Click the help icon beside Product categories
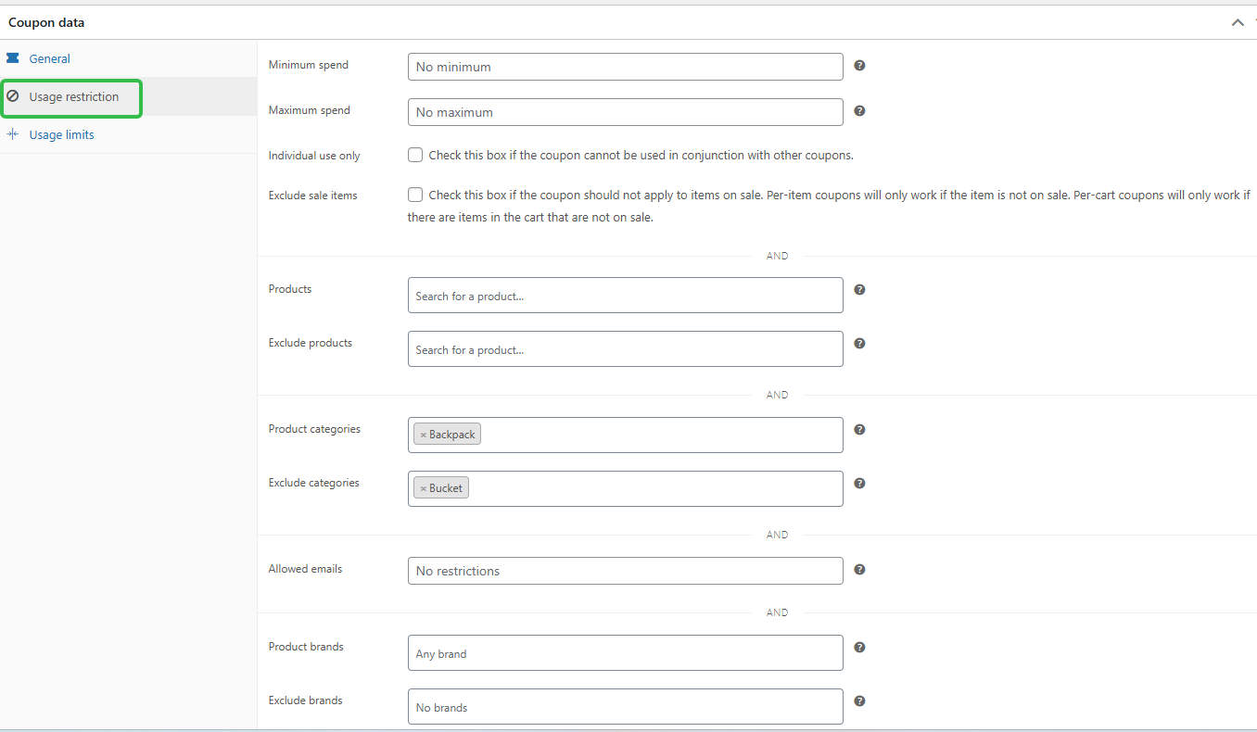The height and width of the screenshot is (732, 1257). [859, 429]
